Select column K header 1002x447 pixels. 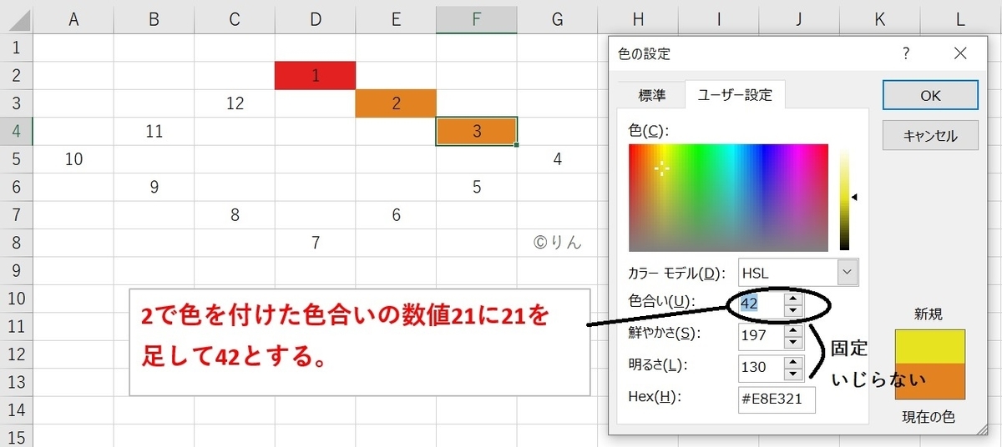pos(880,18)
